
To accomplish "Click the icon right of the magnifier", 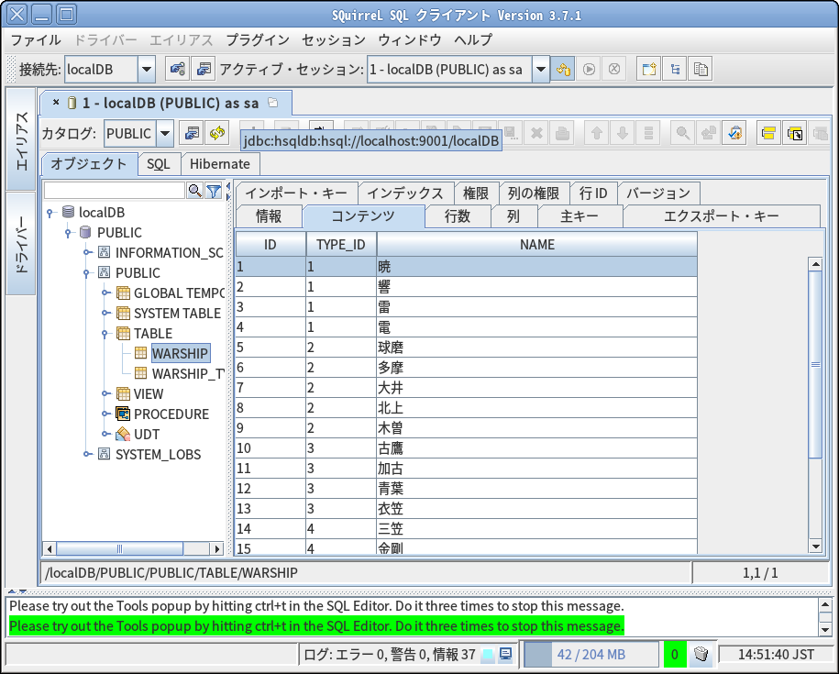I will 709,133.
